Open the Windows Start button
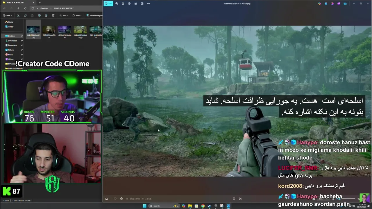 pos(144,206)
